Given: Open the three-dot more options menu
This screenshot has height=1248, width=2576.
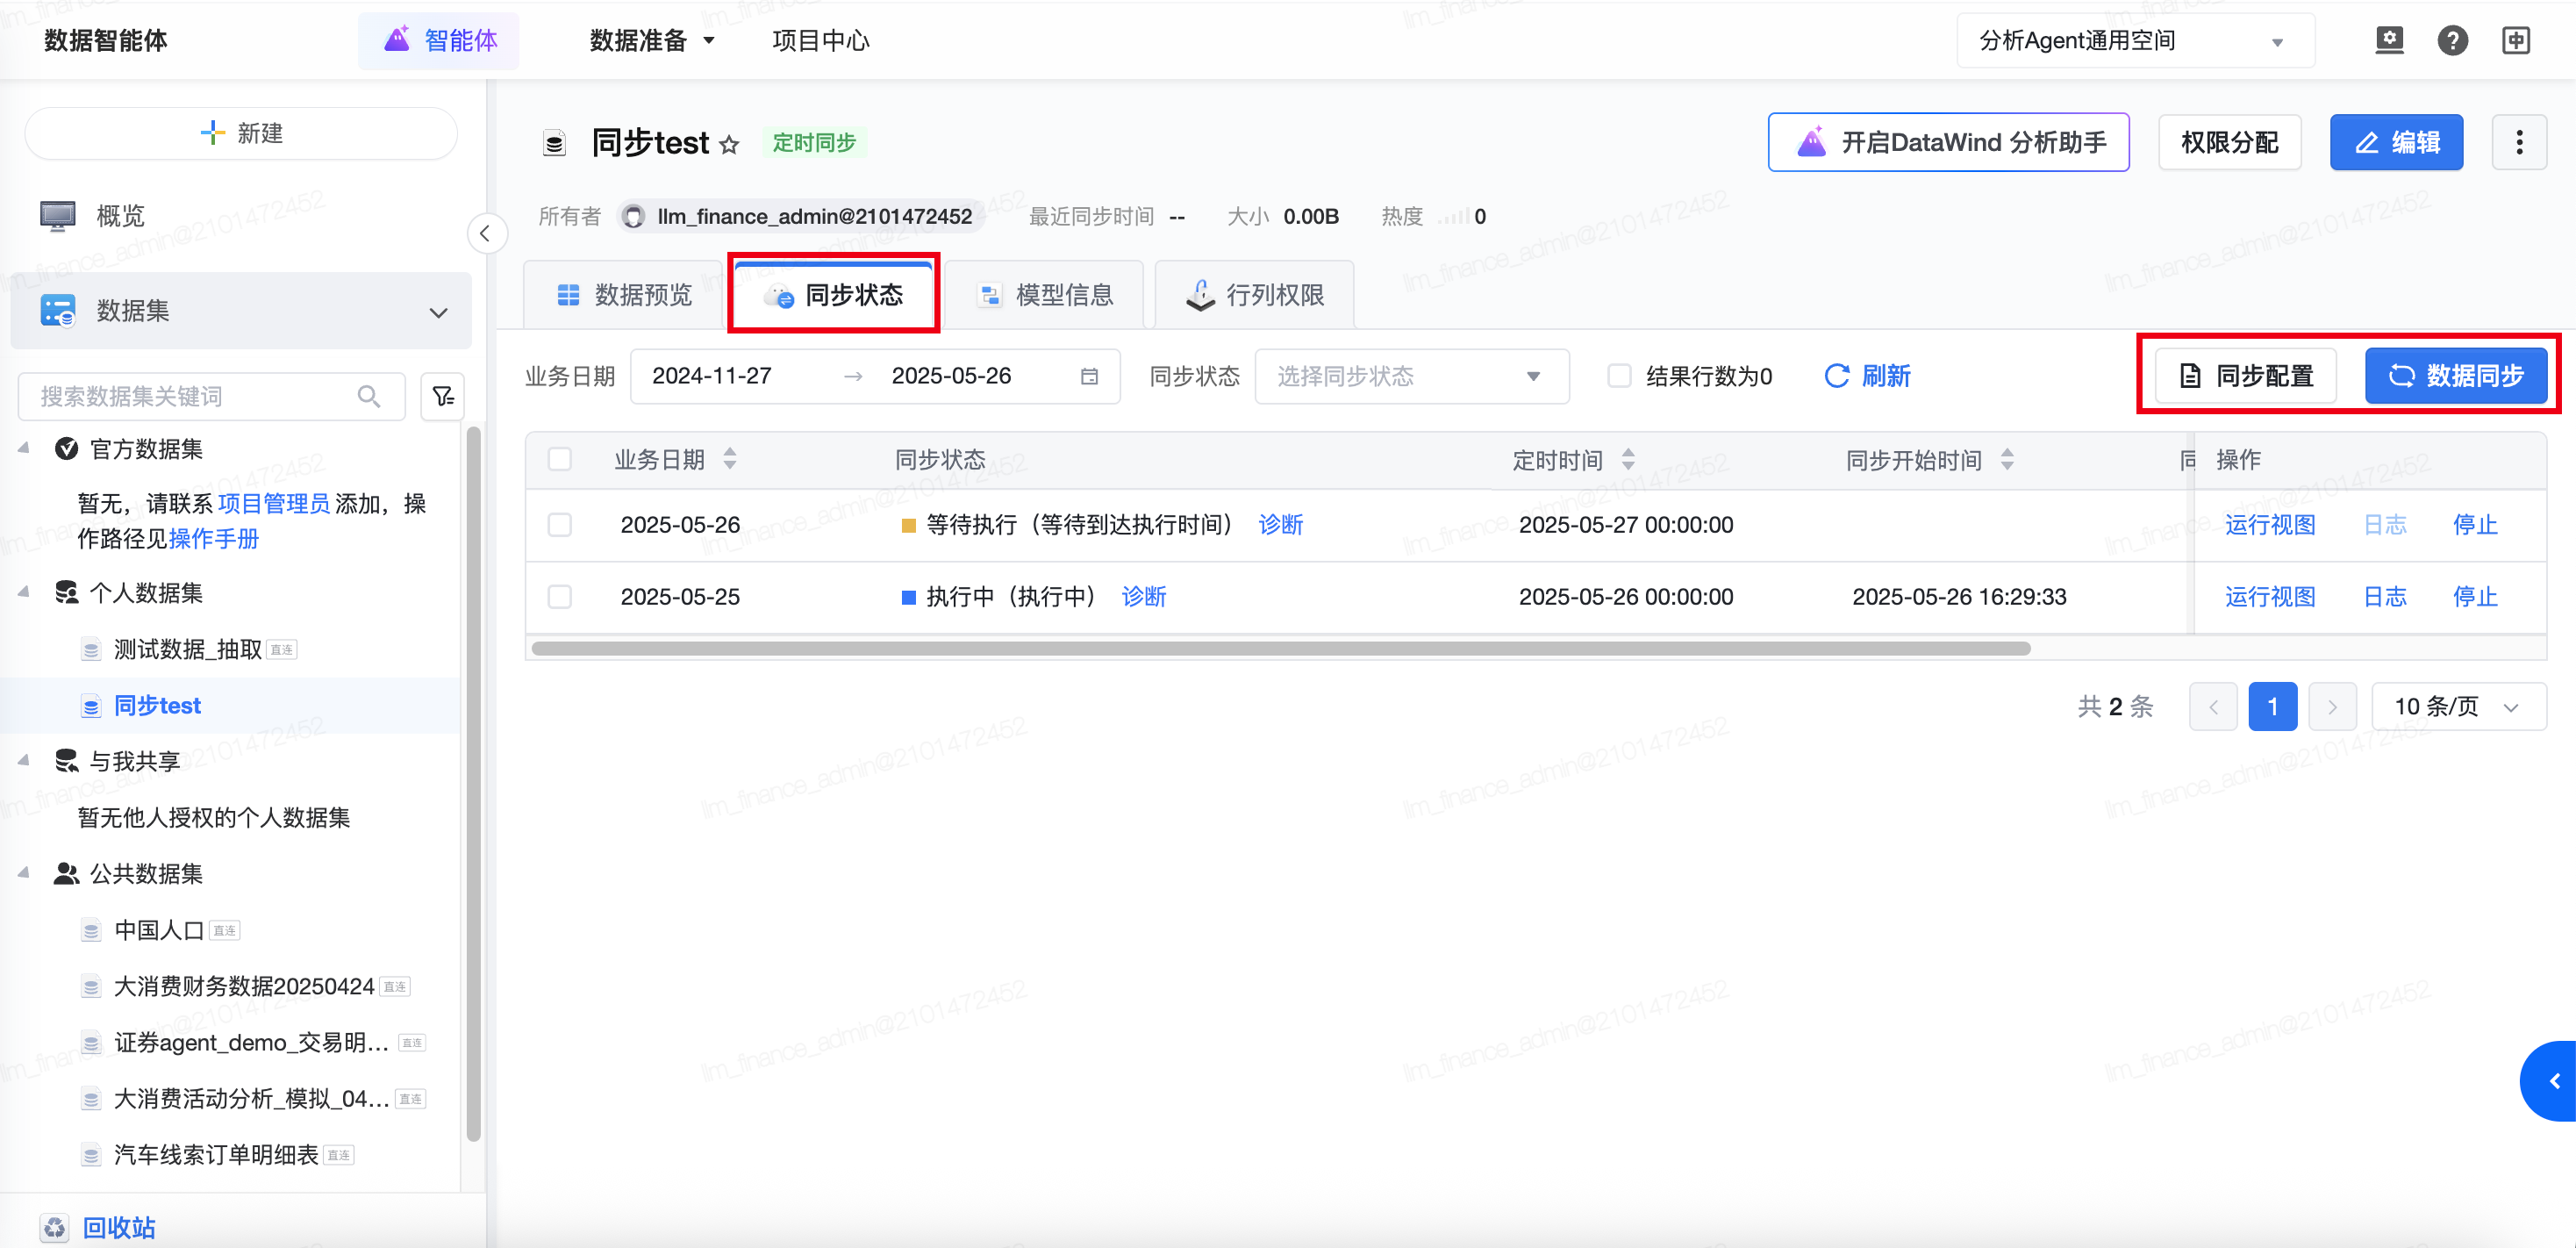Looking at the screenshot, I should tap(2519, 143).
